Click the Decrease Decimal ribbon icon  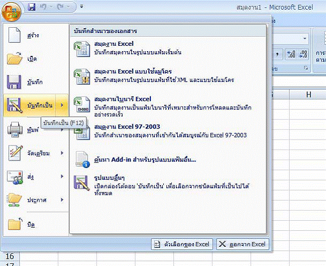[303, 54]
